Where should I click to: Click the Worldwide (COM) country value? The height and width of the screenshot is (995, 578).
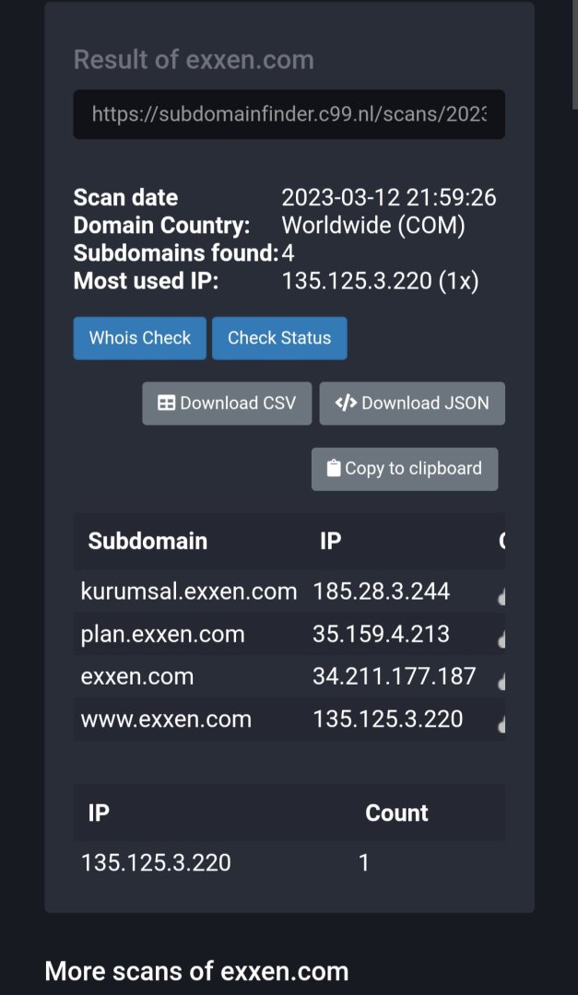372,226
